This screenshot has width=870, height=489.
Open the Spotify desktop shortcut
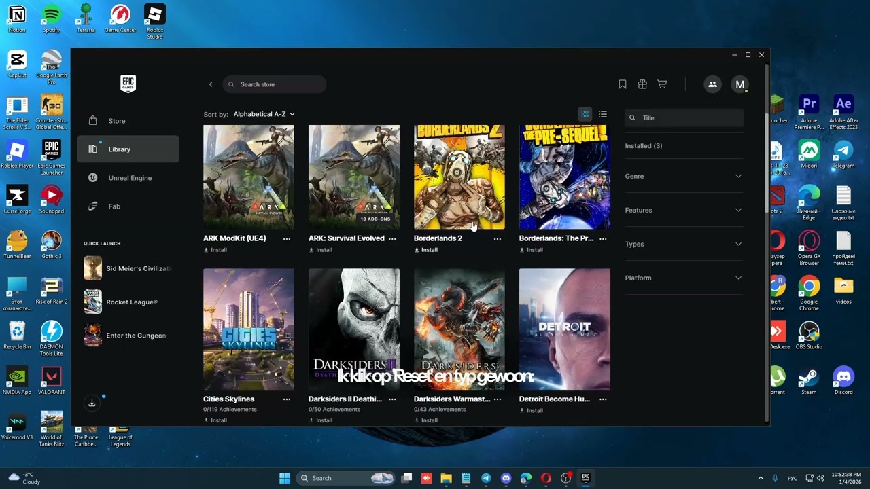click(x=51, y=19)
